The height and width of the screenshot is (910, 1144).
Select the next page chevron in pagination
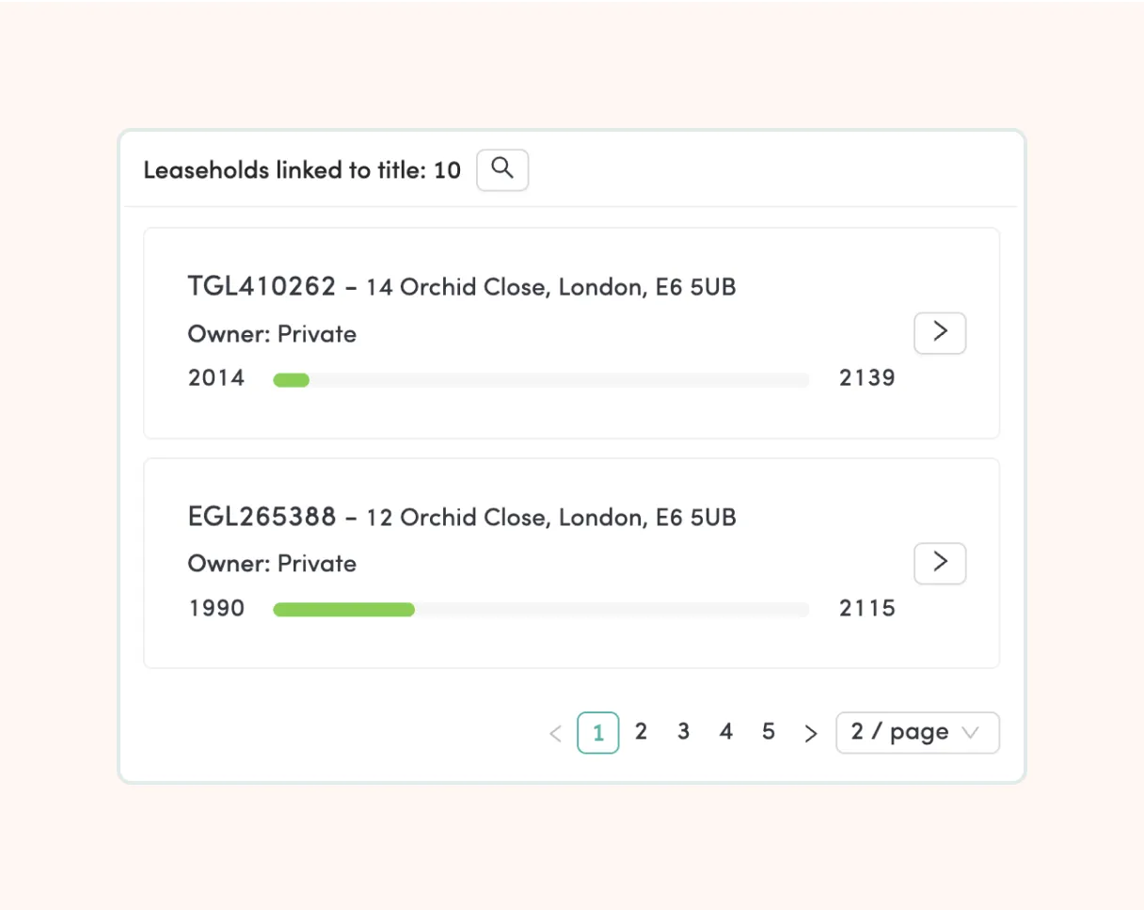click(811, 732)
